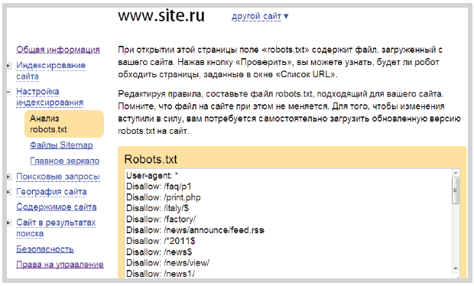
Task: Collapse the 'Настройка индексирования' tree node
Action: [9, 92]
